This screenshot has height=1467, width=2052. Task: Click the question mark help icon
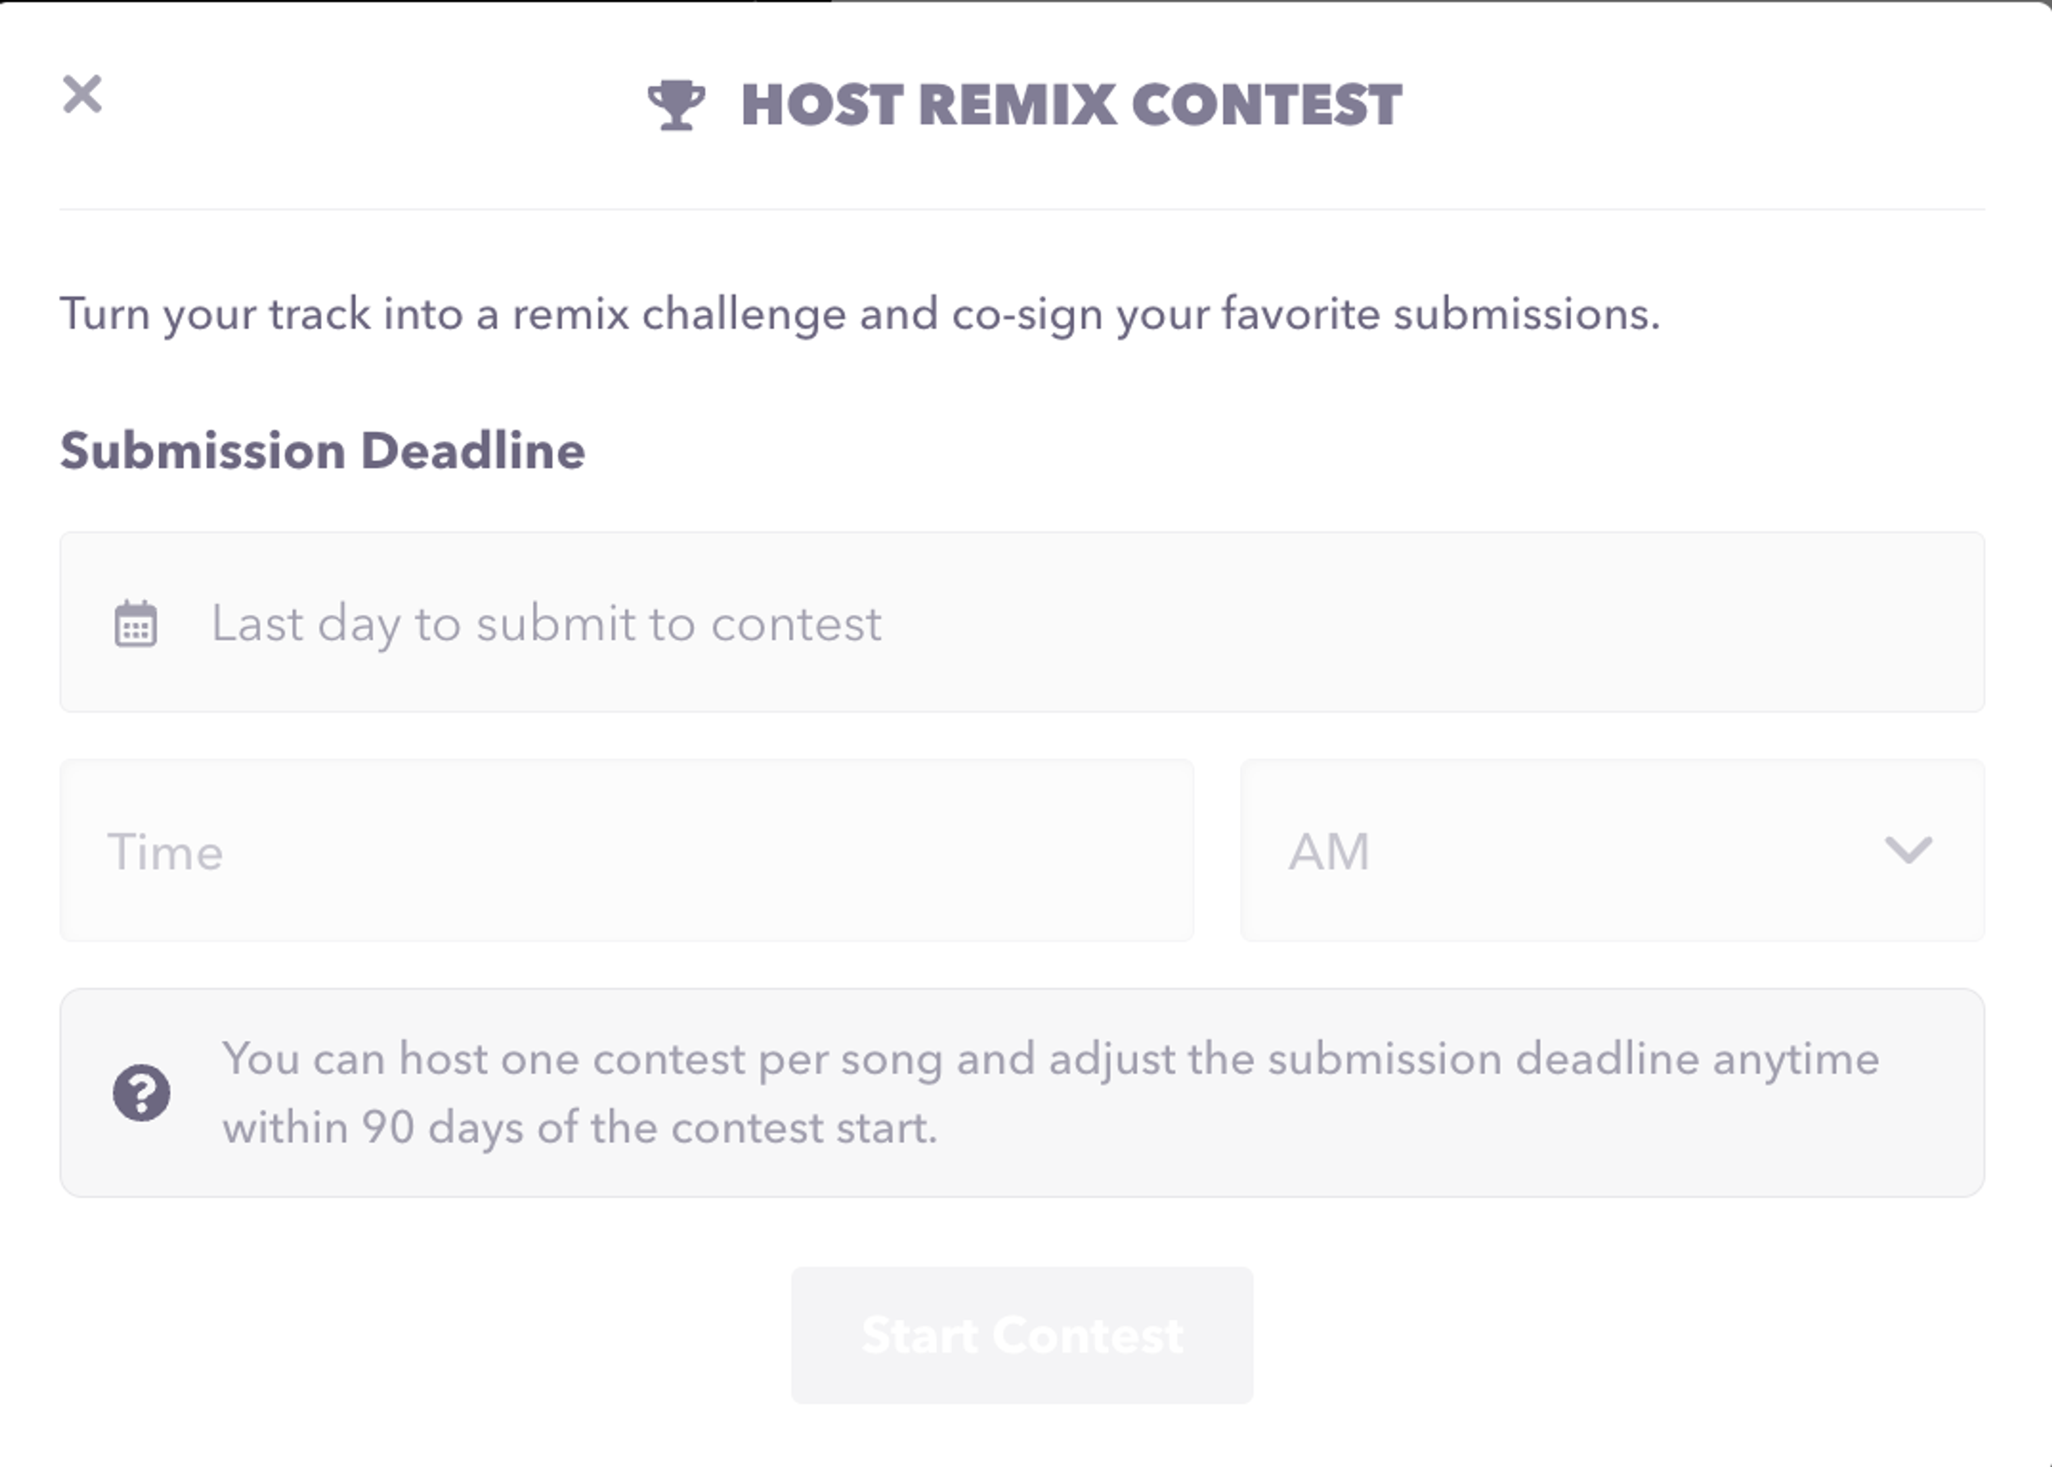pyautogui.click(x=142, y=1092)
